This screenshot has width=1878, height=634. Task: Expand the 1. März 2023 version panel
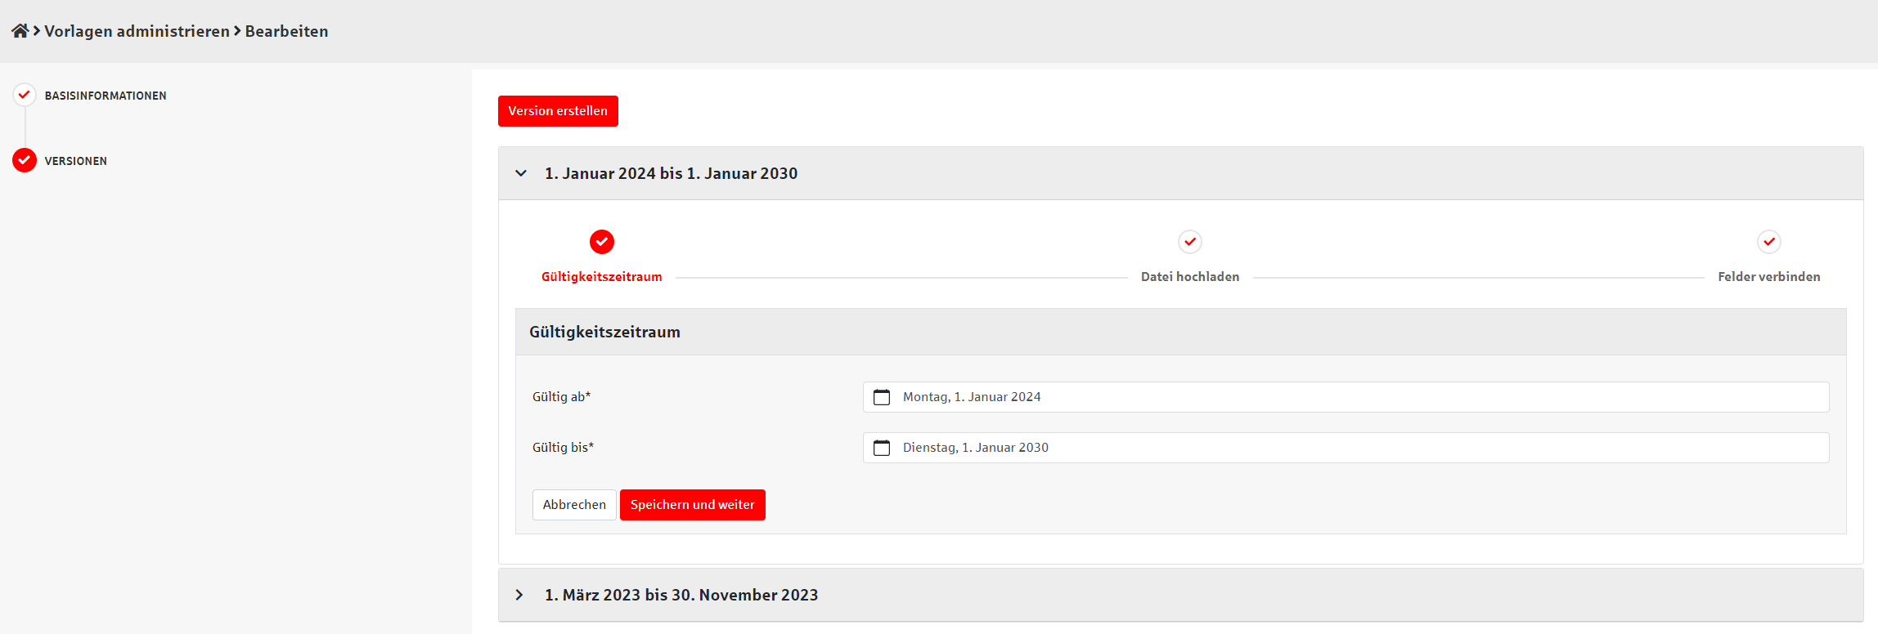(519, 595)
